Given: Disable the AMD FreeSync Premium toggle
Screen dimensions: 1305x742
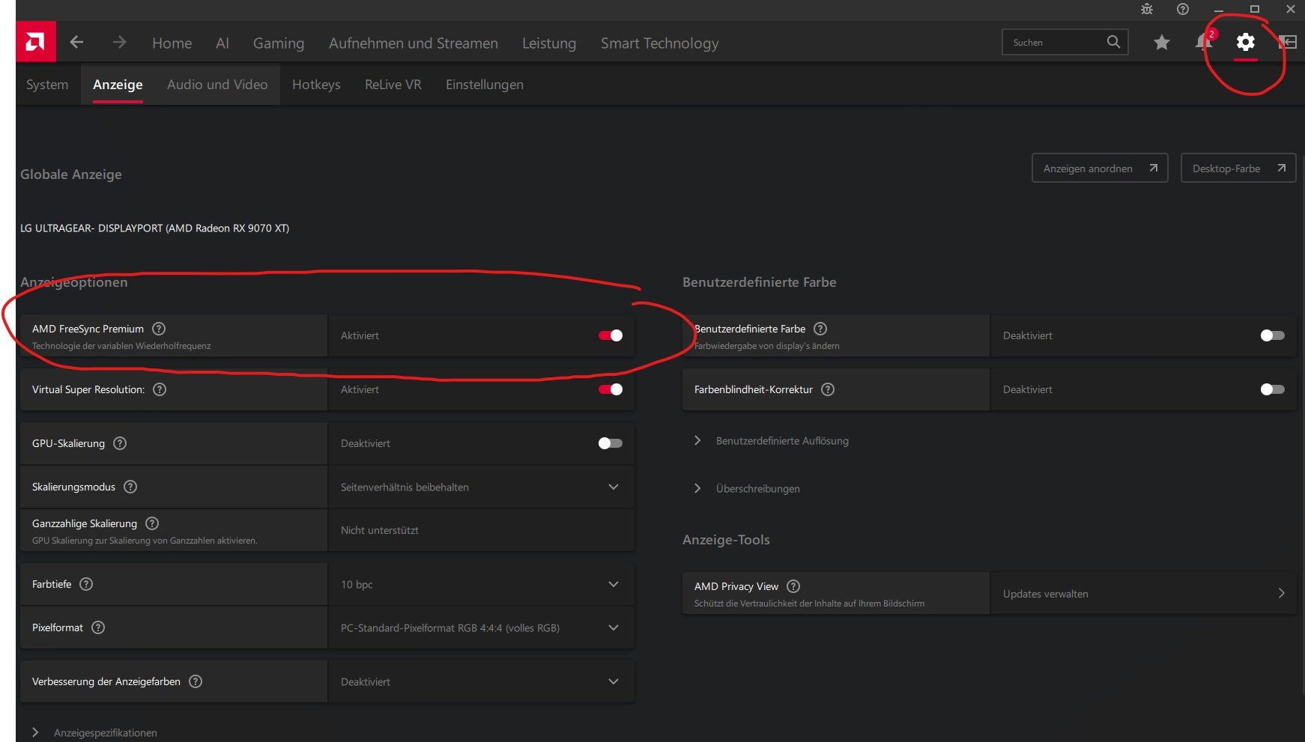Looking at the screenshot, I should [611, 335].
